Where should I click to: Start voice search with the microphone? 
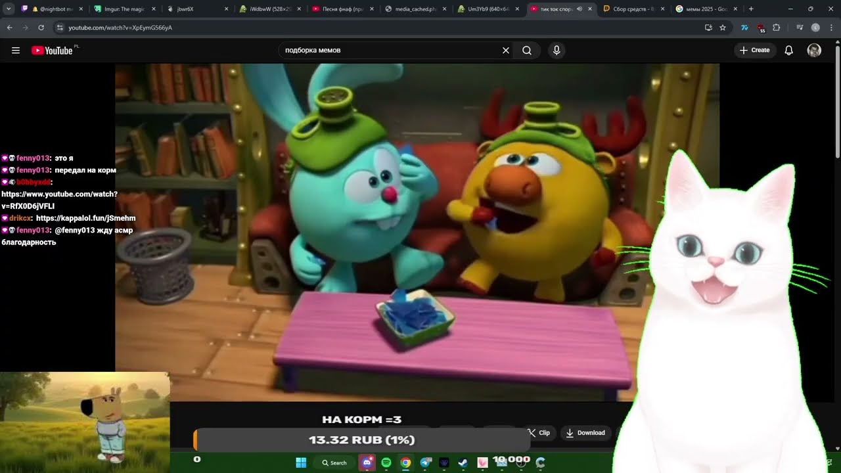tap(557, 51)
